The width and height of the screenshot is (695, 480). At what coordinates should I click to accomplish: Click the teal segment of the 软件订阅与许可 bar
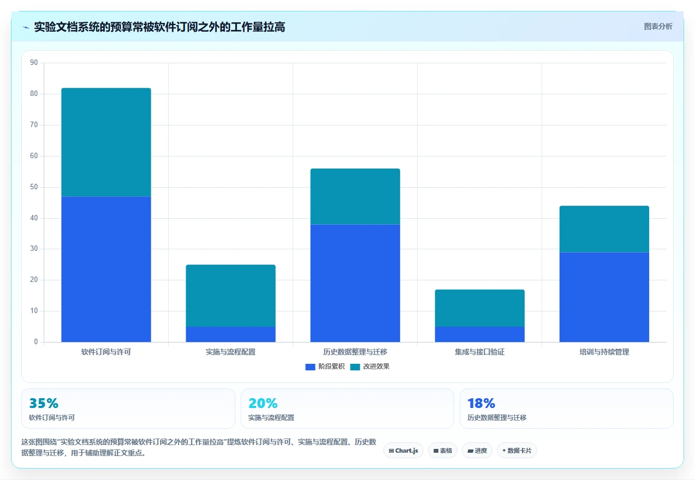(106, 142)
